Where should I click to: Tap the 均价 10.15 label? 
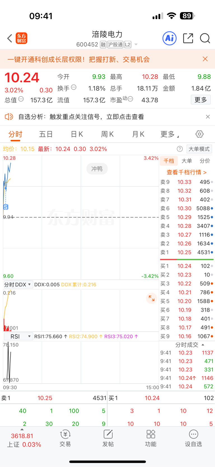[19, 149]
